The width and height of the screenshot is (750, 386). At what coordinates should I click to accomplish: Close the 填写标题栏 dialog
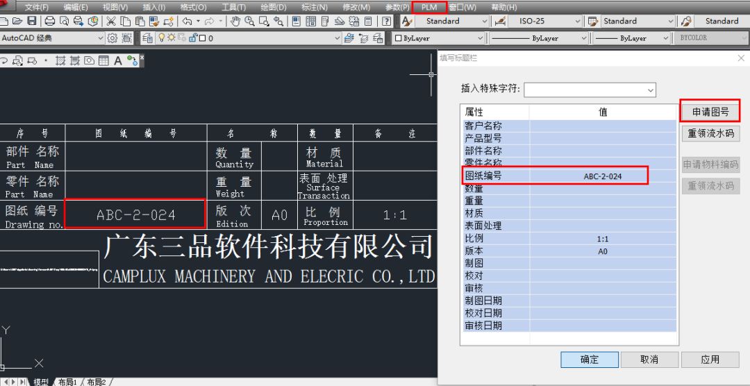[x=741, y=58]
